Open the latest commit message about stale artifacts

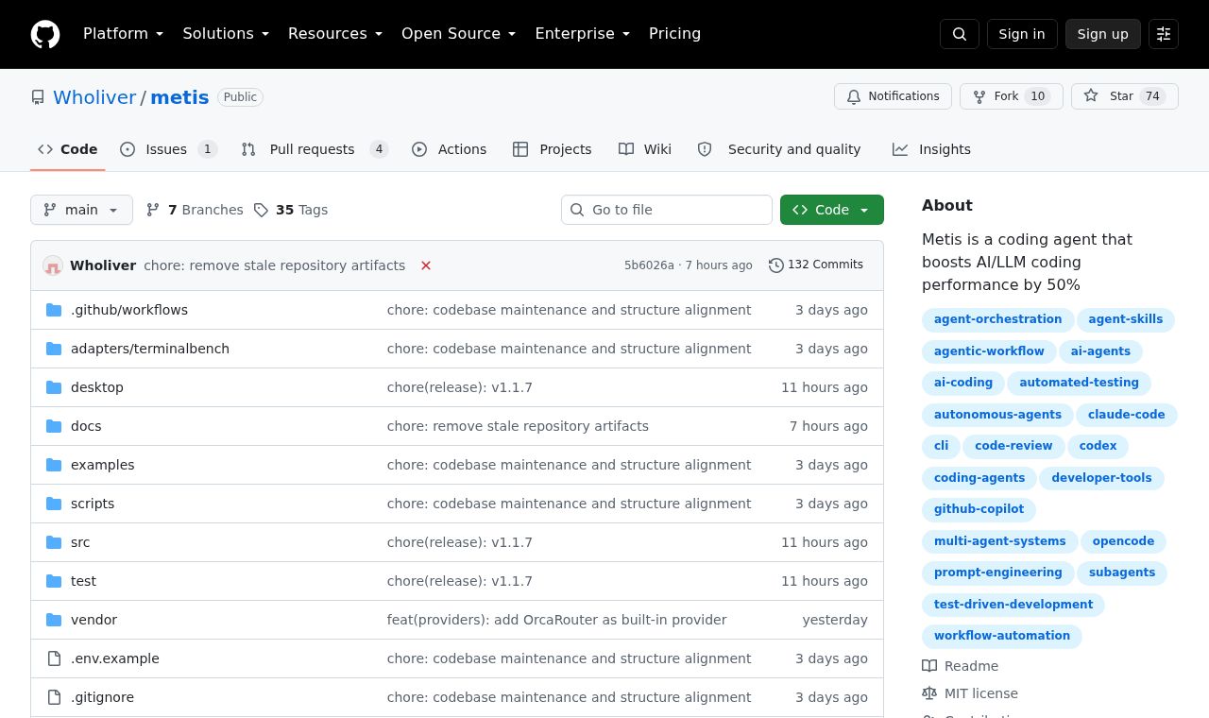pyautogui.click(x=274, y=265)
